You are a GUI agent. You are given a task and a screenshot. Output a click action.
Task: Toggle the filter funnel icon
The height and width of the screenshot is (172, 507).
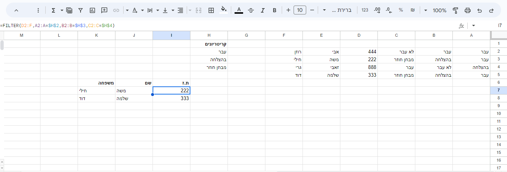81,10
